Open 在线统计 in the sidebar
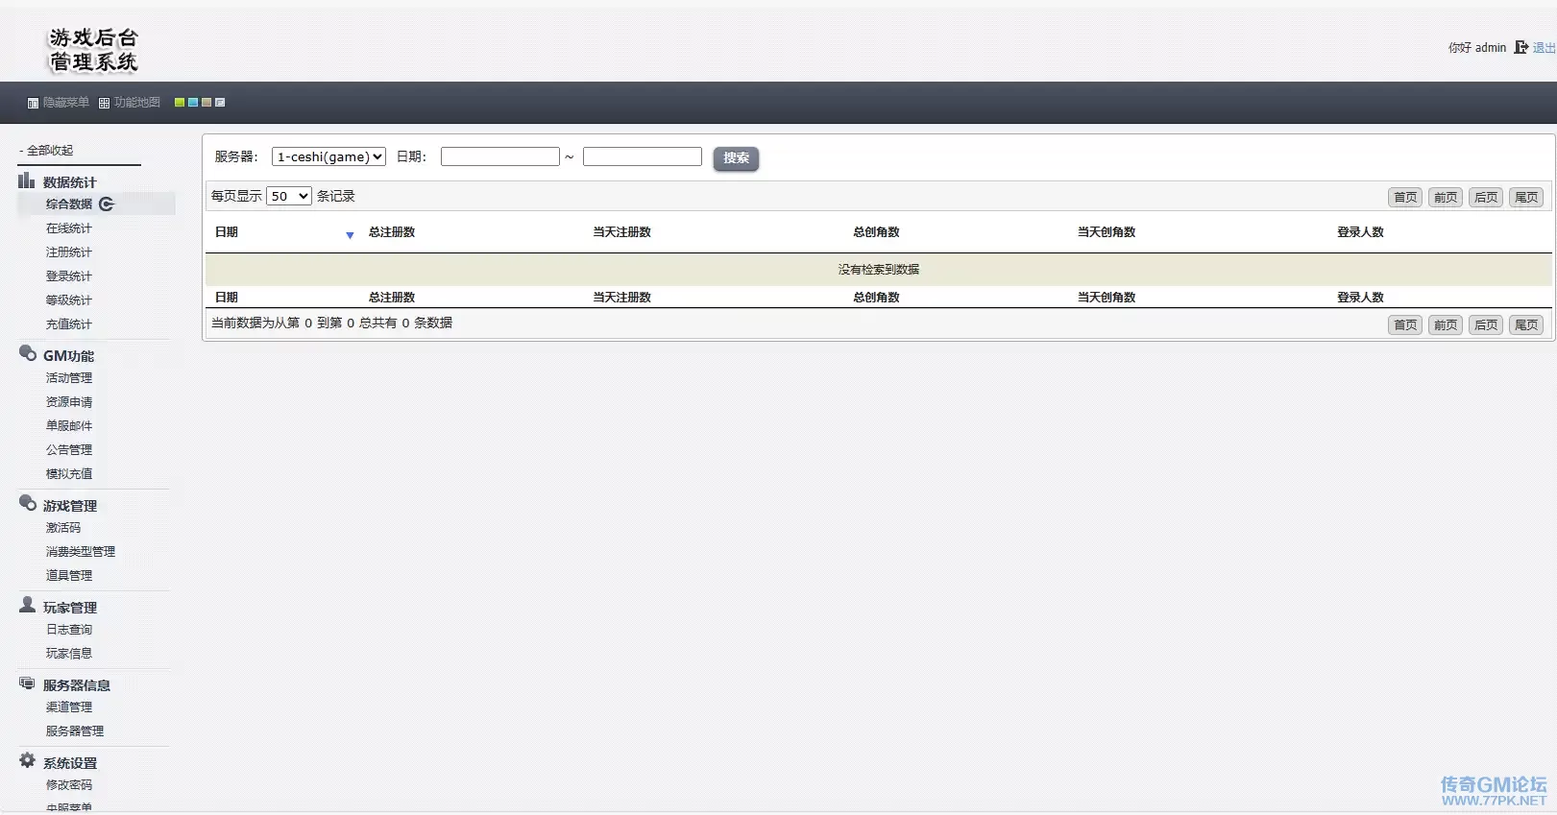This screenshot has height=815, width=1557. pyautogui.click(x=69, y=228)
